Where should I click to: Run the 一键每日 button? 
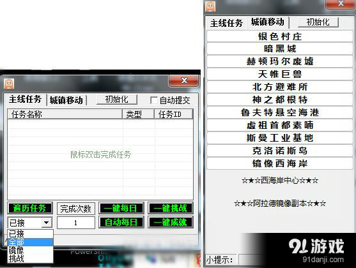pos(121,208)
